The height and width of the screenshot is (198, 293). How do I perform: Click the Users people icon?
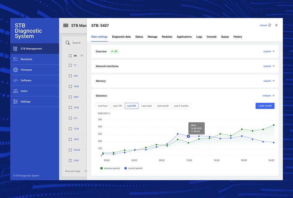click(x=15, y=91)
